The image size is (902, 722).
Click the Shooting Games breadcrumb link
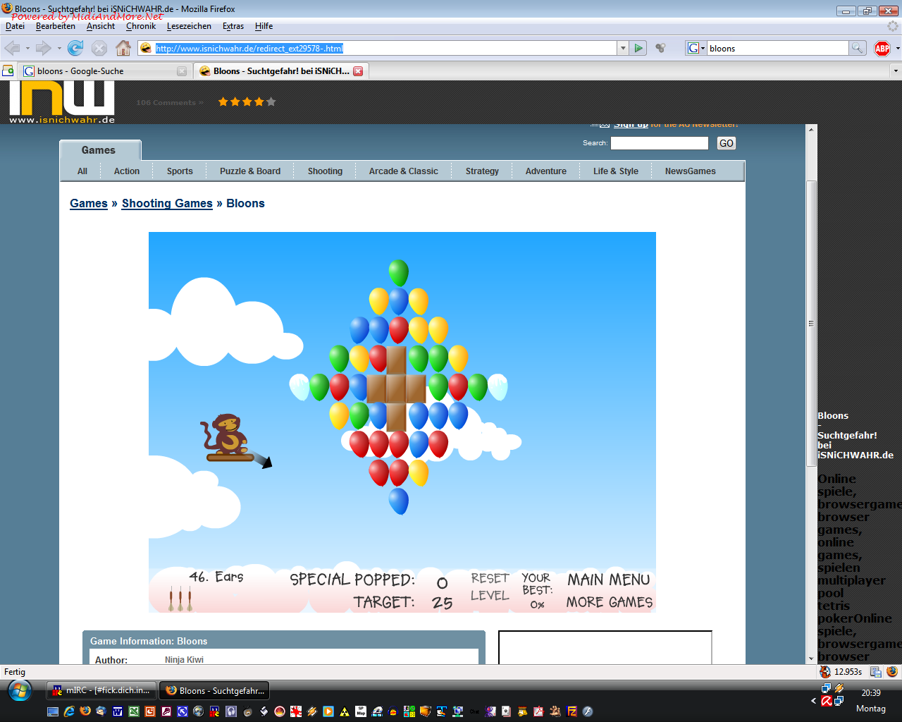click(167, 203)
